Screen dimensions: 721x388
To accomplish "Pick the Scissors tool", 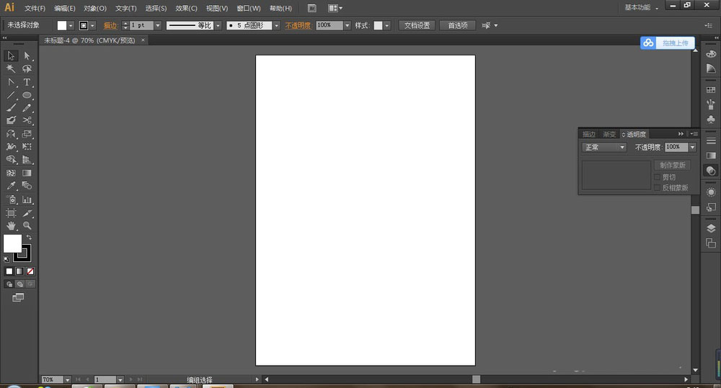I will (x=27, y=120).
